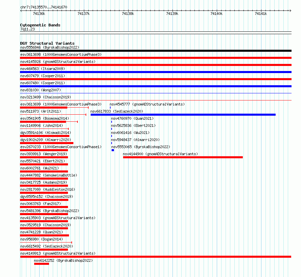This screenshot has width=301, height=277.
Task: Click the chr7:74135570..74141670 coordinates text
Action: 44,7
